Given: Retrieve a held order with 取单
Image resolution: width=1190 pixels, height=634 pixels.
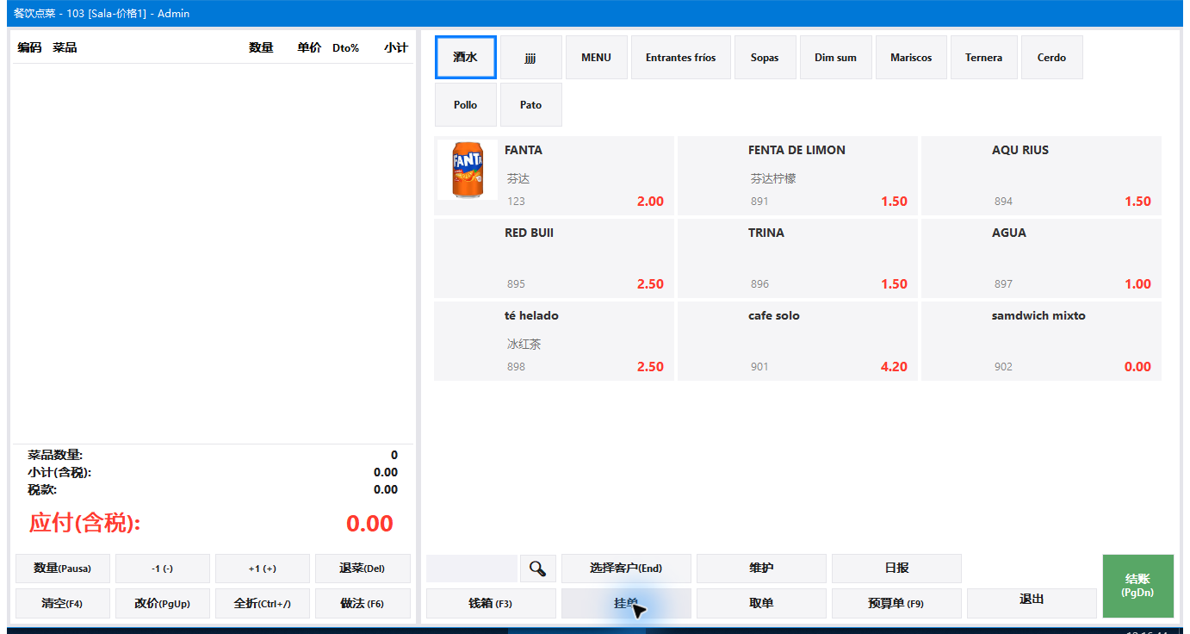Looking at the screenshot, I should 761,603.
